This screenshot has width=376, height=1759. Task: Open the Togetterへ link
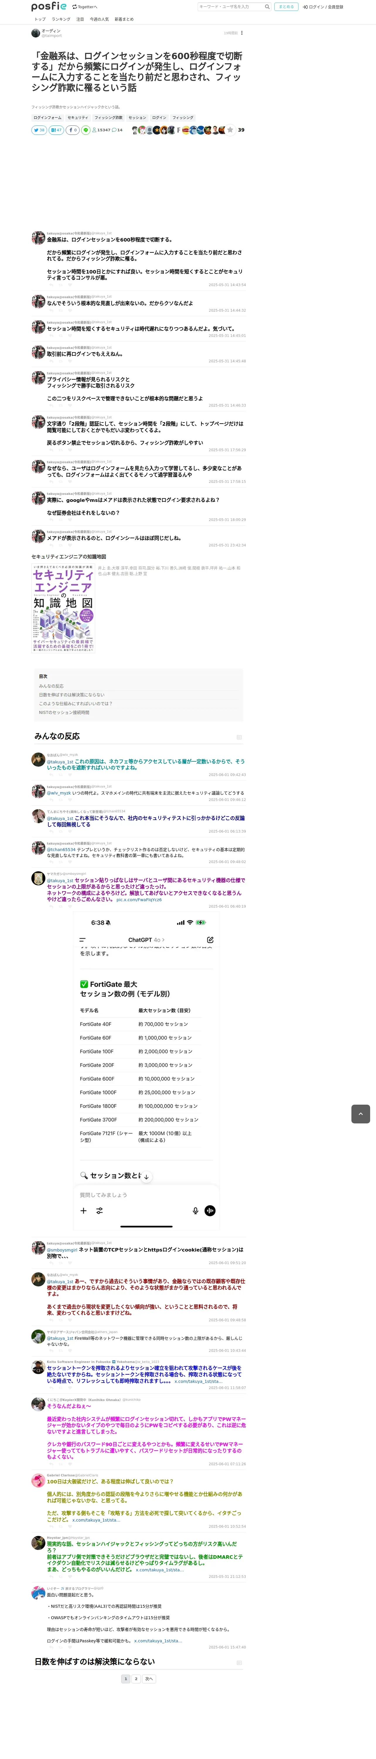[85, 7]
